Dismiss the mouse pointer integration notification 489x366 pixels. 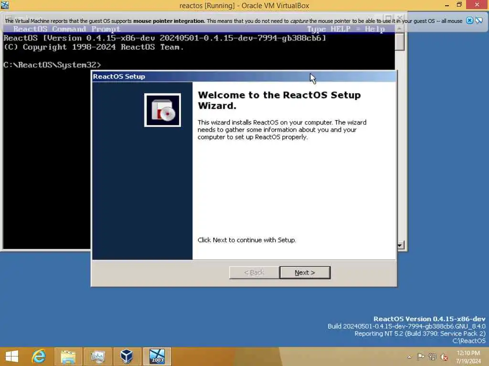coord(469,20)
